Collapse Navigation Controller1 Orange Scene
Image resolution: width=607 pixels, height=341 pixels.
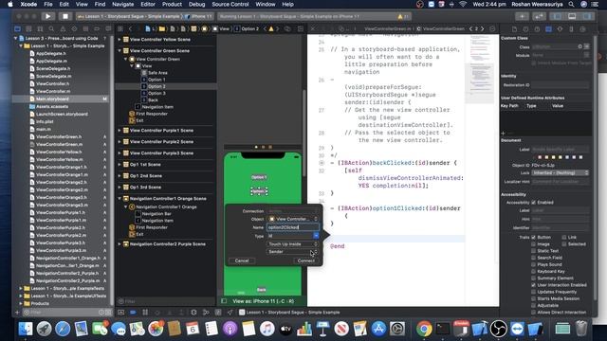point(120,198)
